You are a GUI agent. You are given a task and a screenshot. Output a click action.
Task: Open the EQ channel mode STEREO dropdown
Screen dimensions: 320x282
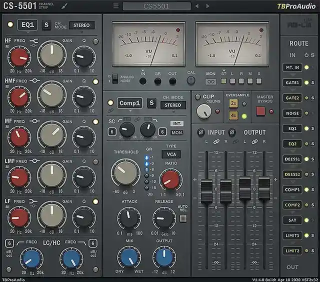(x=81, y=25)
